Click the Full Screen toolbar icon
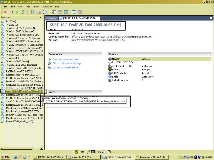Viewport: 214px width, 160px height. click(x=66, y=12)
